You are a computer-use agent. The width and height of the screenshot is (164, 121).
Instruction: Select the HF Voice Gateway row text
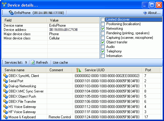22,112
